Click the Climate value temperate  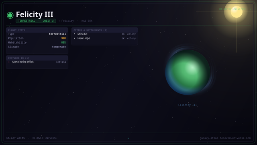(x=59, y=47)
